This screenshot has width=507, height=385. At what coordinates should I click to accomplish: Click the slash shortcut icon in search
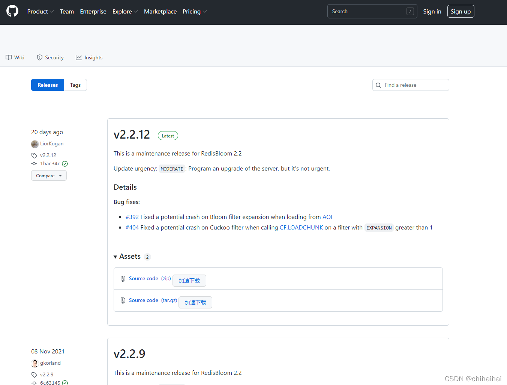click(410, 11)
